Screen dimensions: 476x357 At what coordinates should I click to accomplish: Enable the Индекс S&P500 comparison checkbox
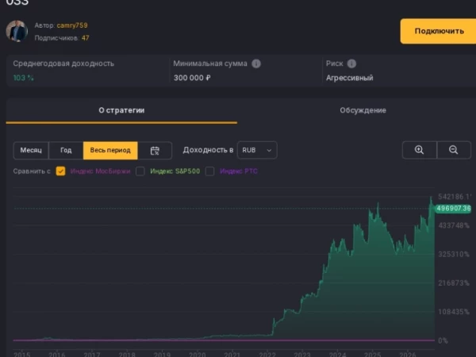(x=140, y=171)
